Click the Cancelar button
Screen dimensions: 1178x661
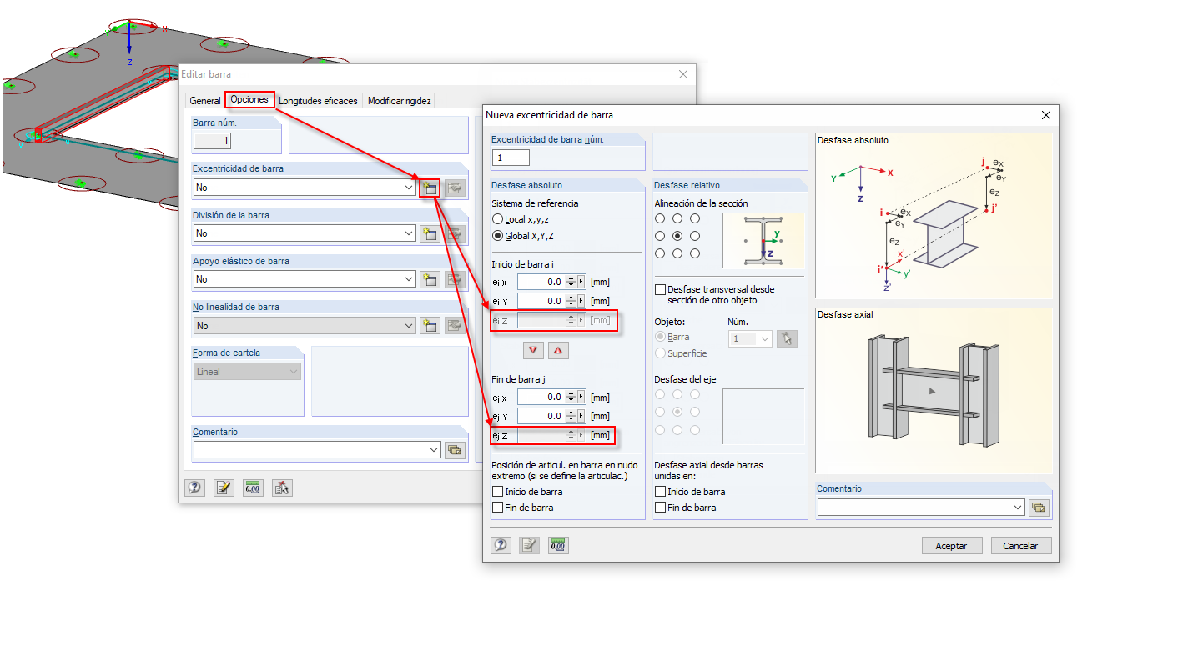[1020, 546]
